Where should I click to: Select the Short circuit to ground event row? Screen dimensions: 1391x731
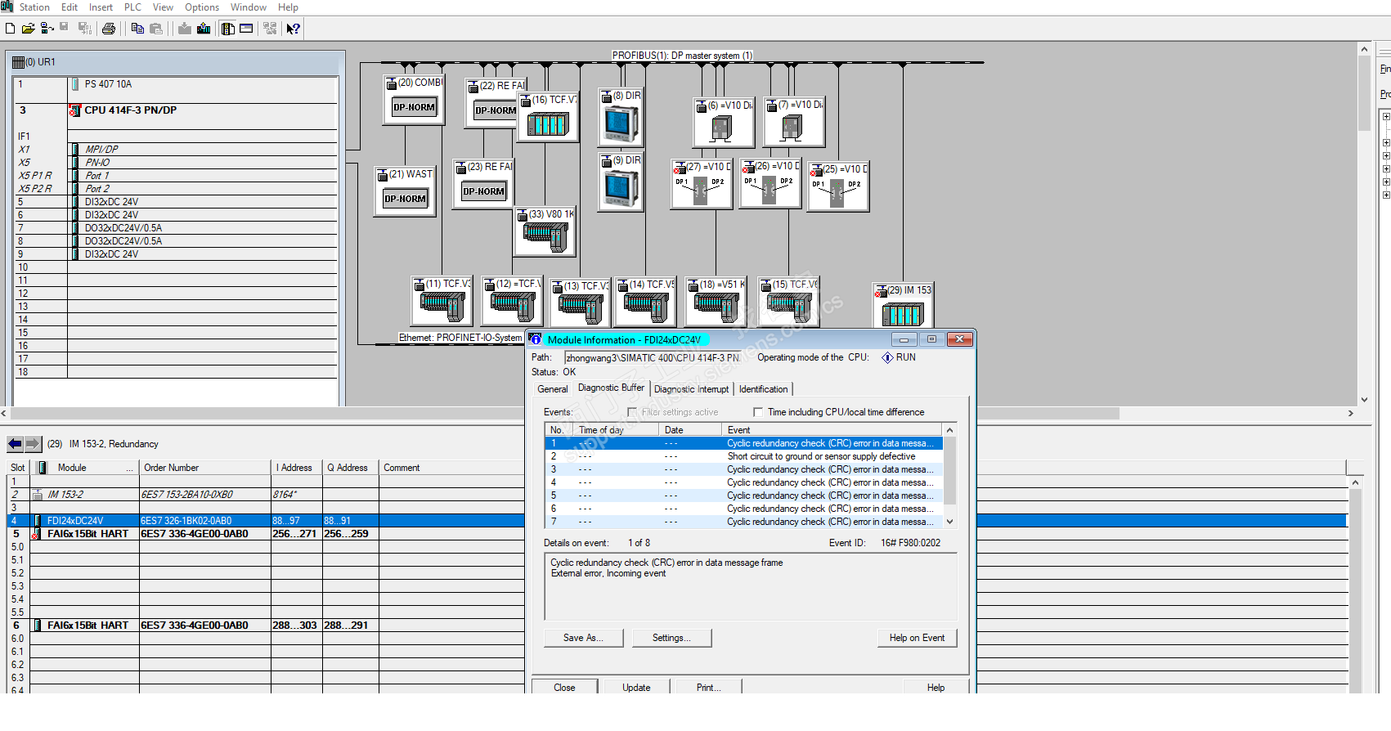click(x=744, y=456)
